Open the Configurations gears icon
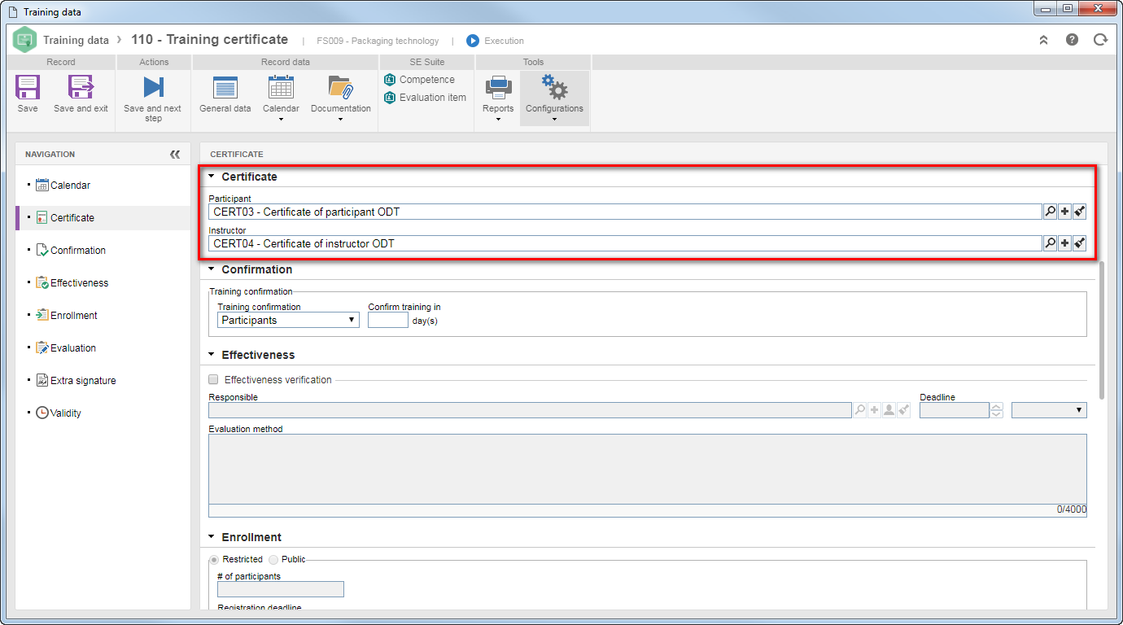Screen dimensions: 1123x625 click(x=554, y=88)
